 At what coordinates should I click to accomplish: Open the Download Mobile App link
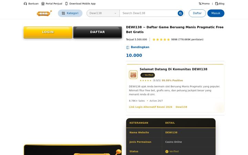point(80,4)
